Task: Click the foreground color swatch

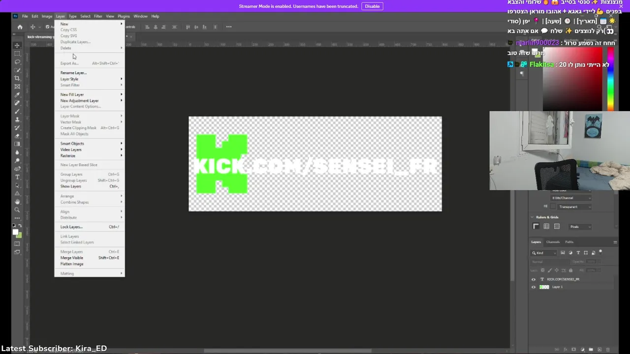Action: coord(15,232)
